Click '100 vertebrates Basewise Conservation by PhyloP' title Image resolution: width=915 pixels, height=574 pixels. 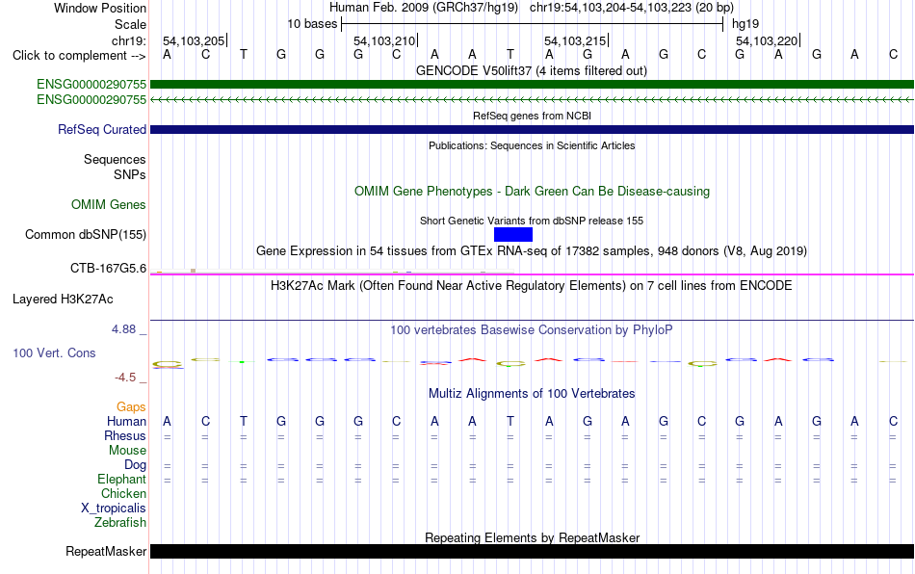click(x=532, y=329)
